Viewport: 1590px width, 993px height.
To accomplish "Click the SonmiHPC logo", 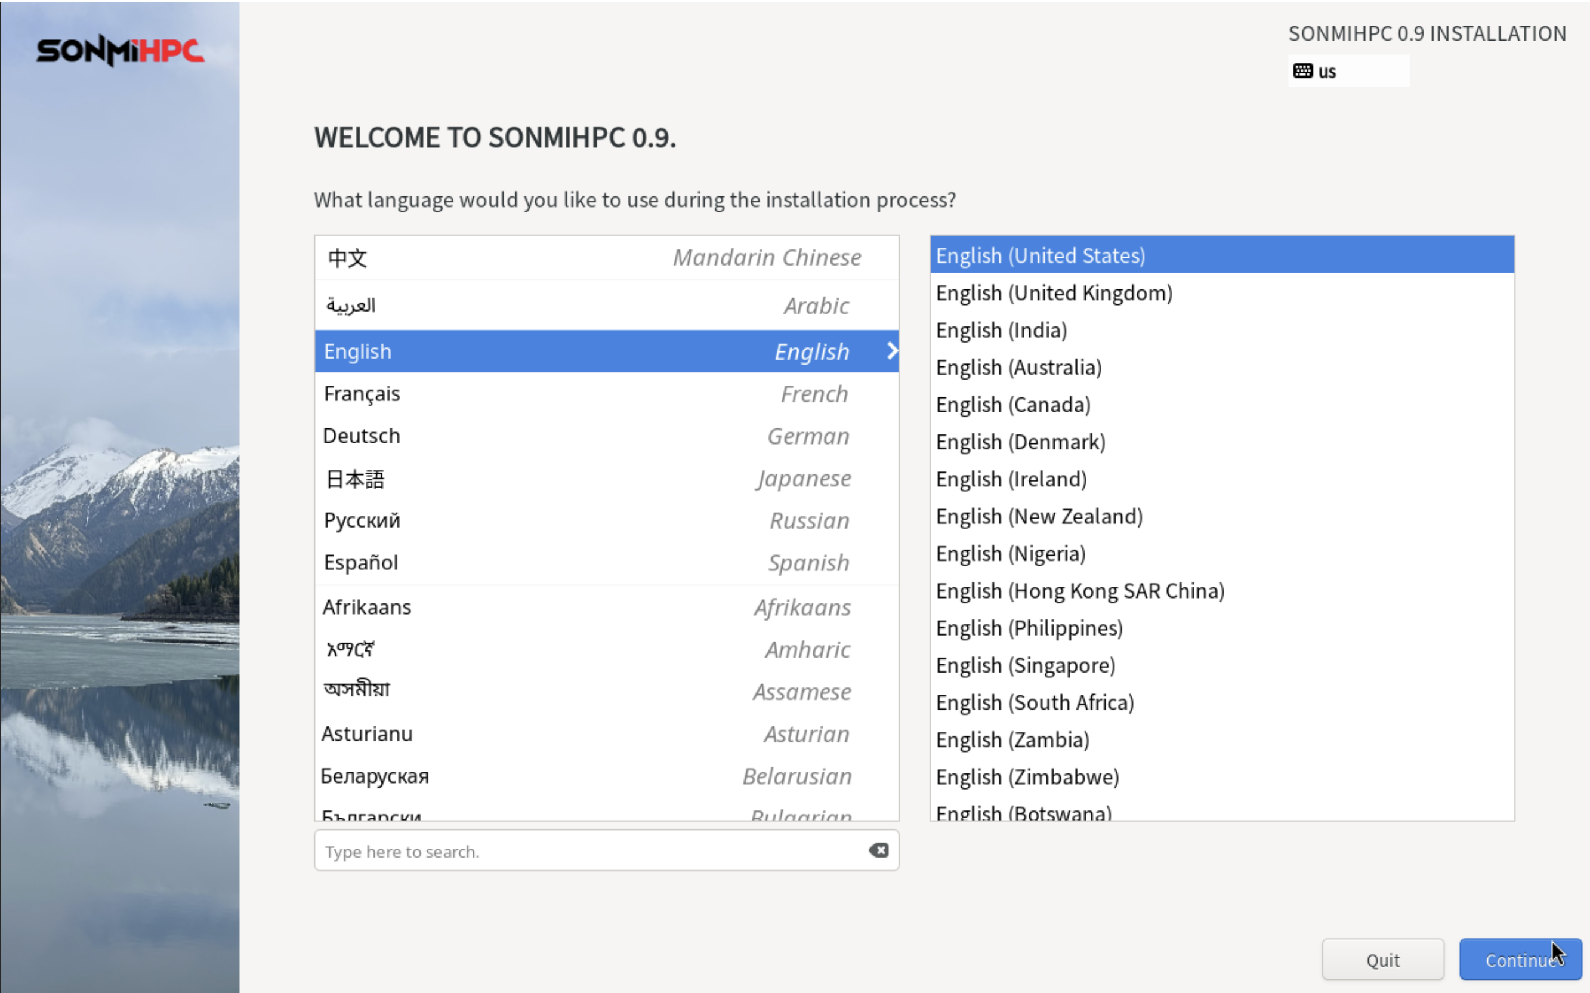I will pos(120,51).
